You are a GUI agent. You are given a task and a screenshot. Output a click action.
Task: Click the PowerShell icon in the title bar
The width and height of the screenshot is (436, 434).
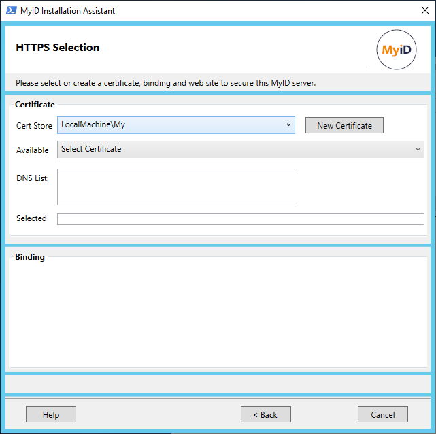tap(11, 11)
